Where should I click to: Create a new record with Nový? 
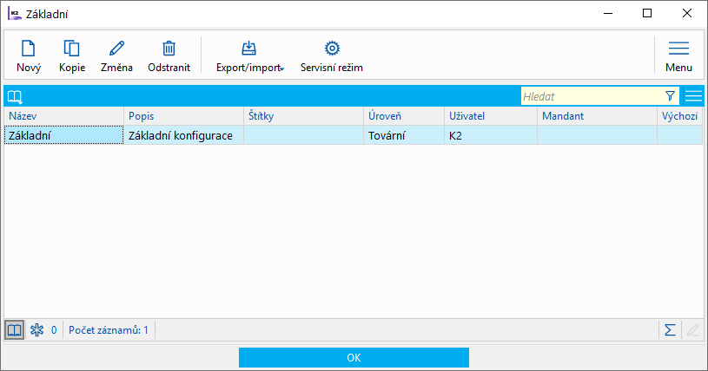(x=29, y=56)
